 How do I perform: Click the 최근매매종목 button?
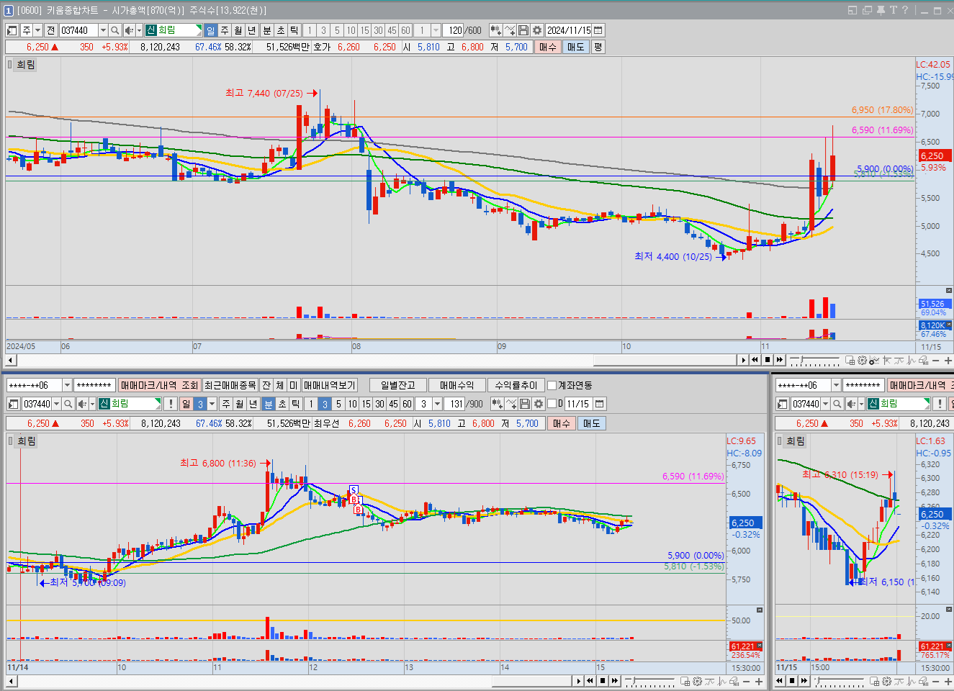click(230, 385)
